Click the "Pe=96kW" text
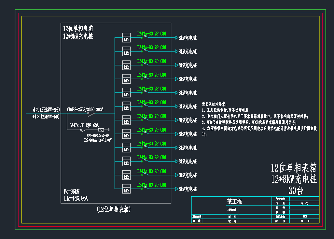Viewport: 334px width, 239px height. tap(72, 191)
